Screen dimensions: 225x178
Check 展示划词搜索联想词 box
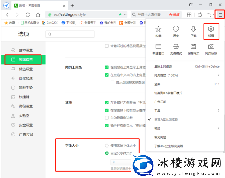click(112, 83)
